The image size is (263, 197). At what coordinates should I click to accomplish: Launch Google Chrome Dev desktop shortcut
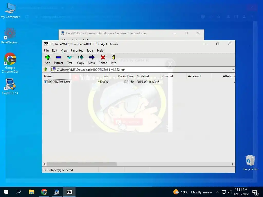pyautogui.click(x=10, y=63)
